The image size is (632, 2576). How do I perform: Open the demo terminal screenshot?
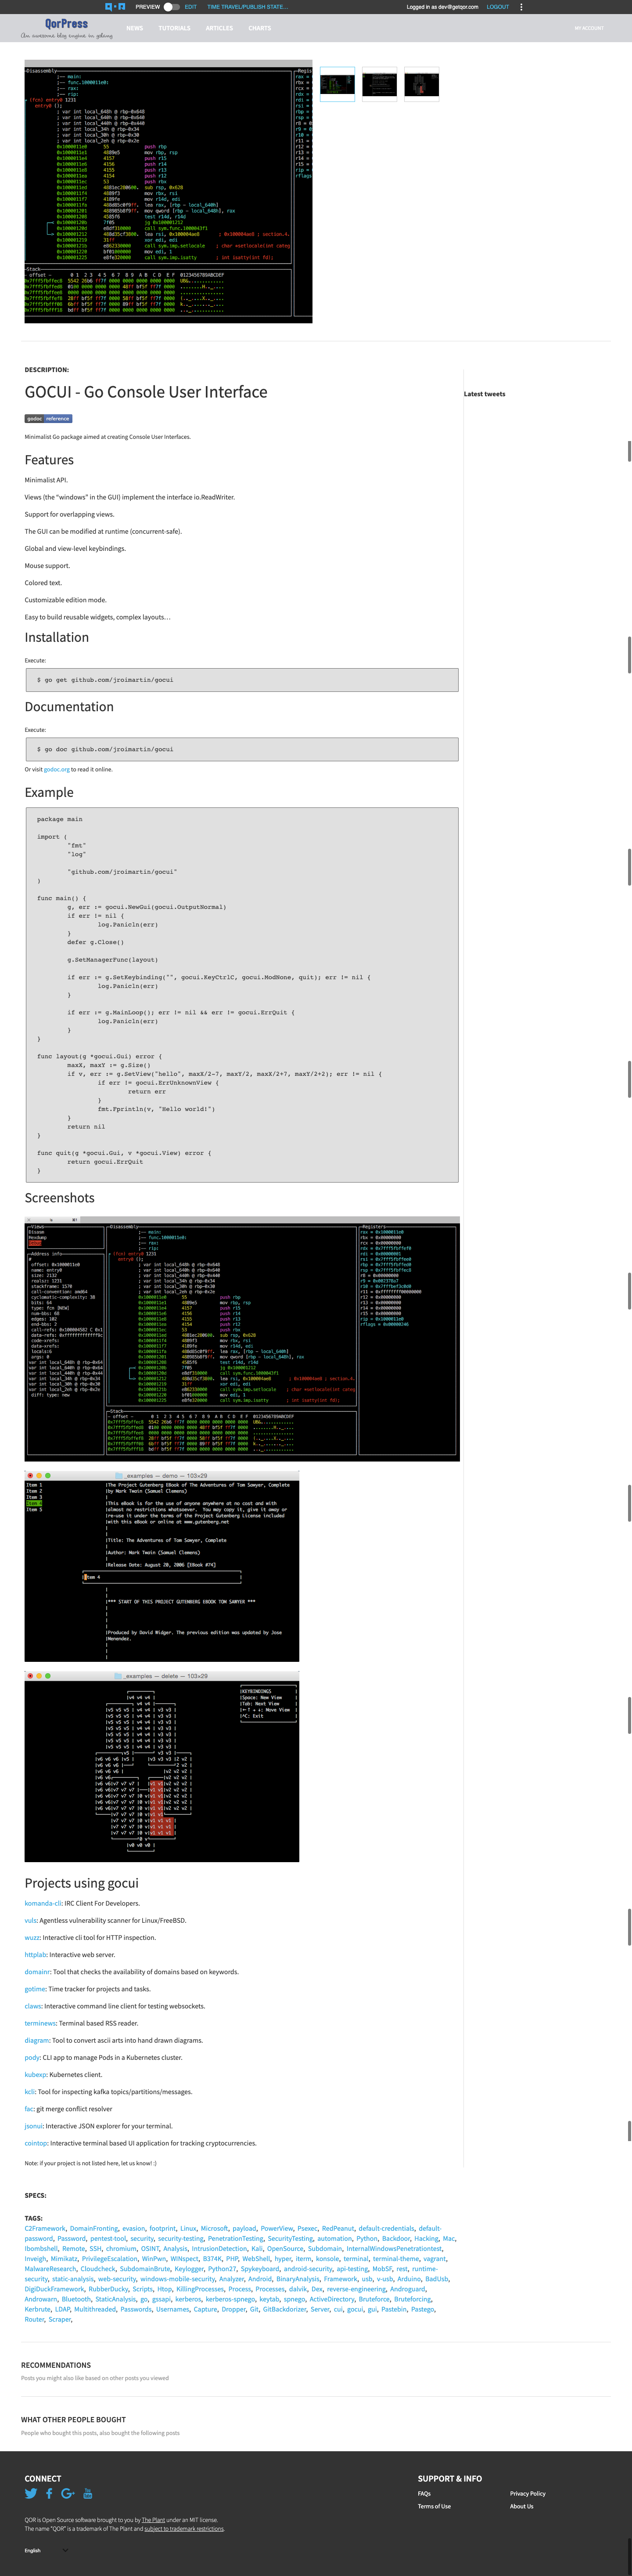[x=162, y=1567]
